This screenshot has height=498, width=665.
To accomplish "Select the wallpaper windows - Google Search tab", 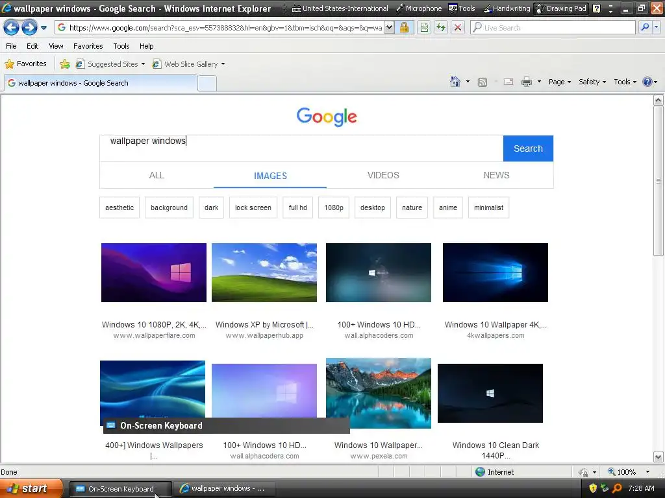I will (x=101, y=83).
